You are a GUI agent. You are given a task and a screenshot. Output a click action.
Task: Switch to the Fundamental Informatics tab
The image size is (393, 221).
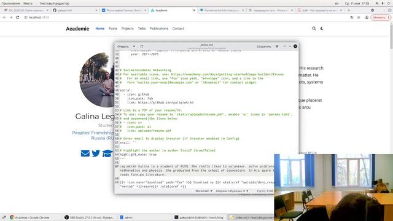click(222, 10)
